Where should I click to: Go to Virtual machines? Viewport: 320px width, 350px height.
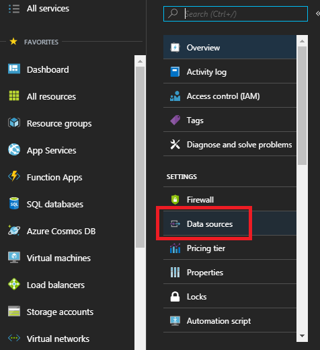[58, 258]
